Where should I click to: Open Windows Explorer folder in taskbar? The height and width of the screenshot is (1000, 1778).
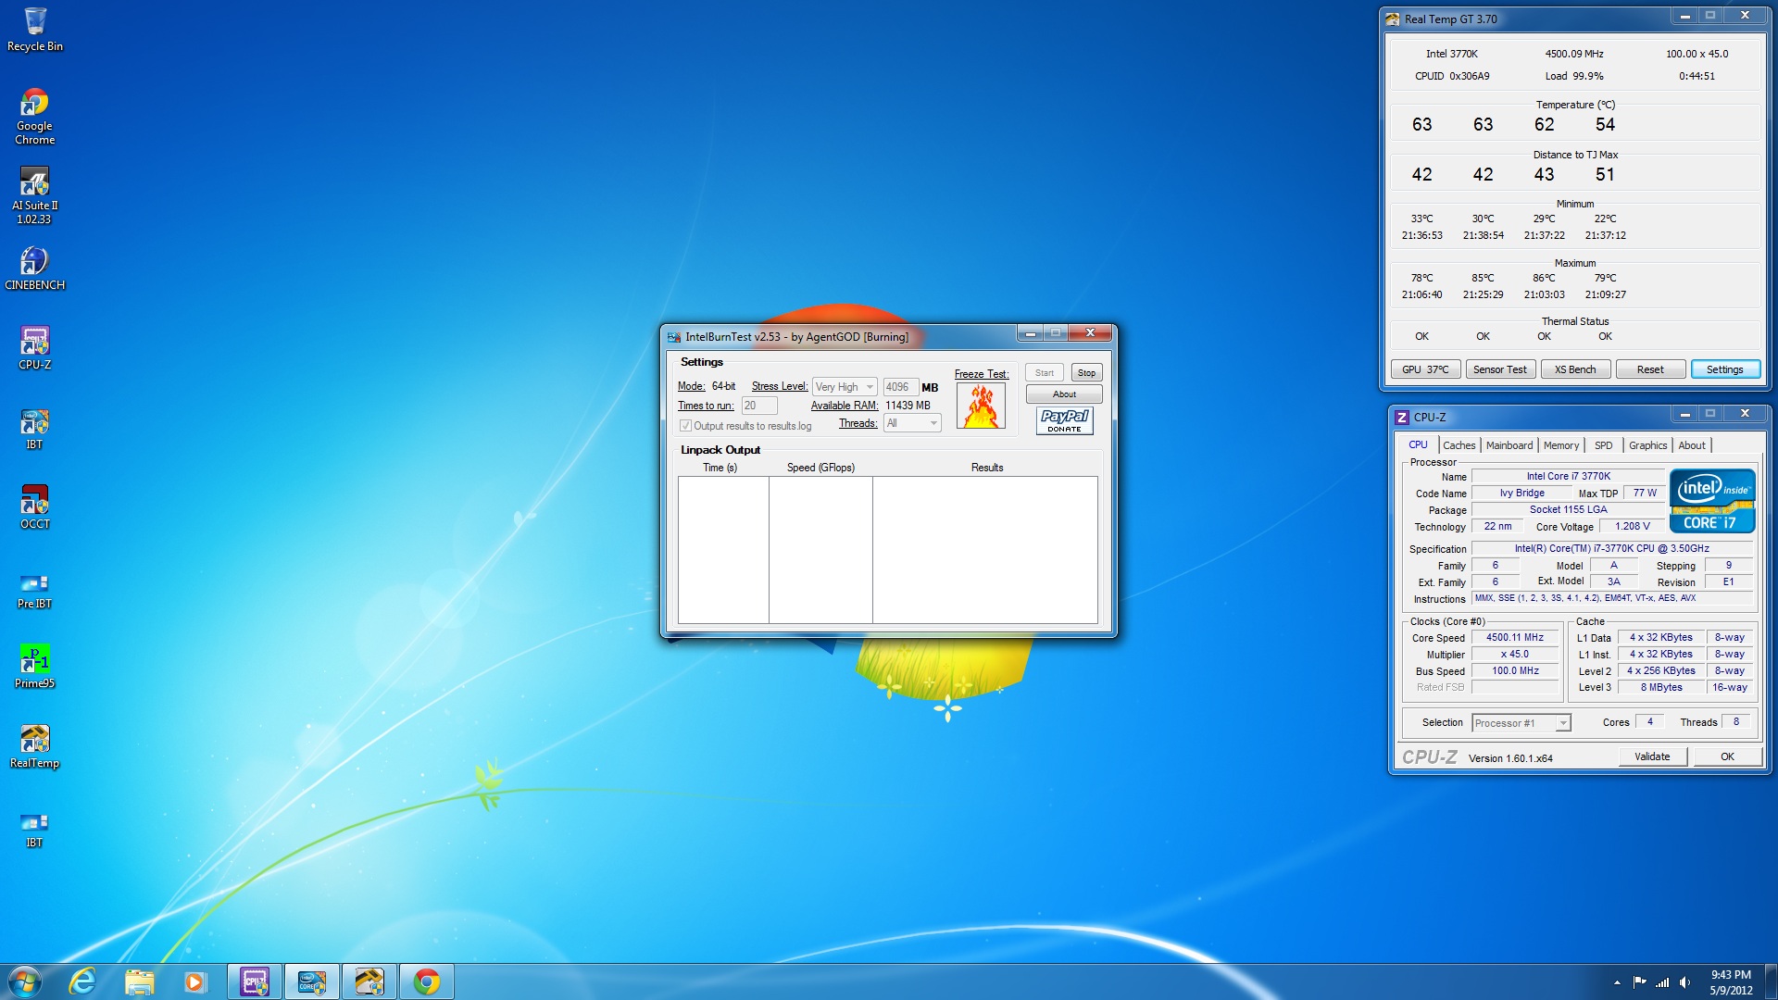coord(139,981)
